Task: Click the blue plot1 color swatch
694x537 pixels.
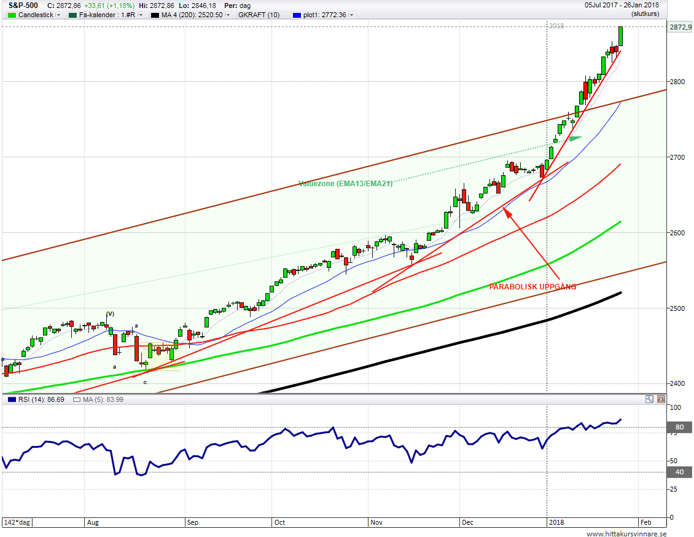Action: [297, 15]
